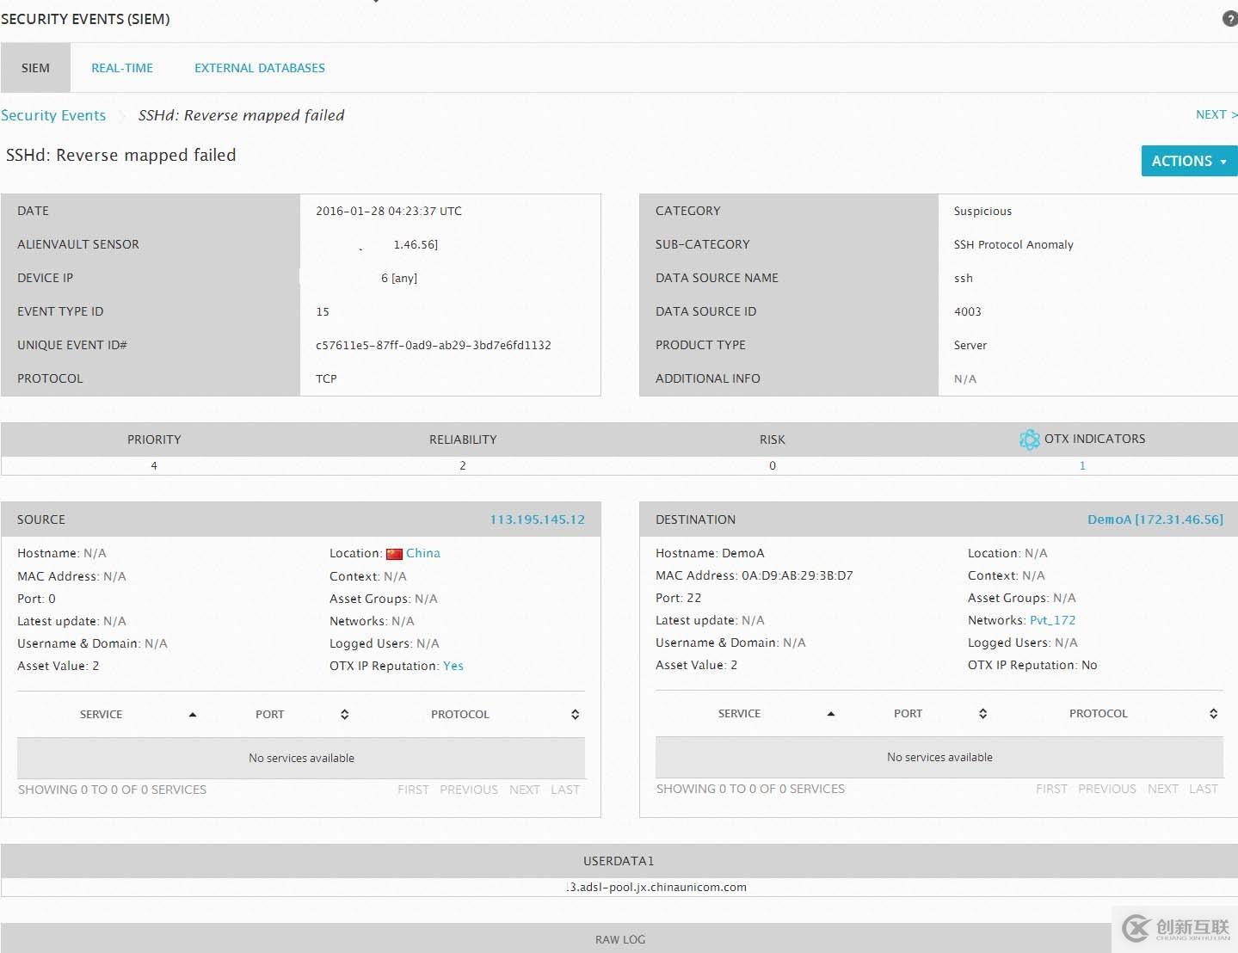Click the OTX IP Reputation Yes link
This screenshot has width=1238, height=953.
point(453,666)
